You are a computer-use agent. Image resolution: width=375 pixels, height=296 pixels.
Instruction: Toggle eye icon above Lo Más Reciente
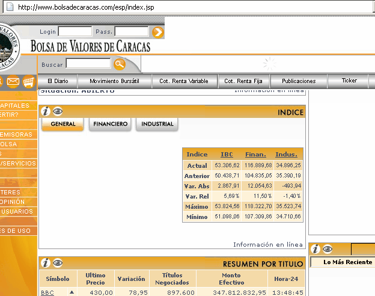pyautogui.click(x=328, y=249)
